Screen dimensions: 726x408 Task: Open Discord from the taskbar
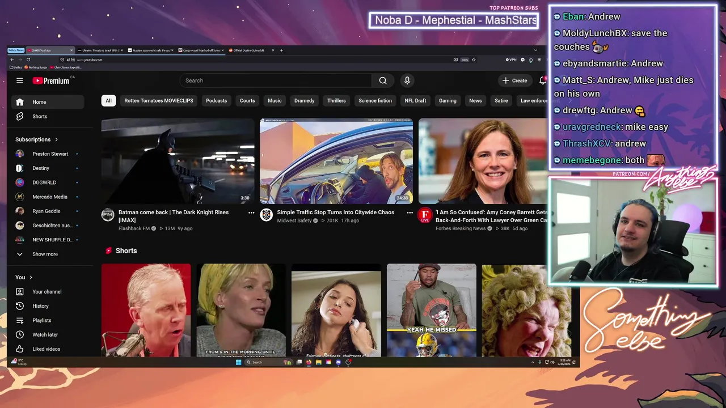click(338, 362)
